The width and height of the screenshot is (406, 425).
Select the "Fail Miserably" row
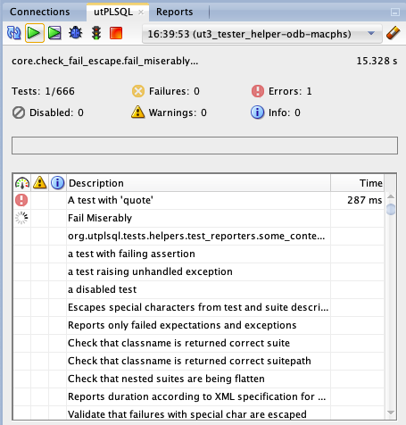199,218
